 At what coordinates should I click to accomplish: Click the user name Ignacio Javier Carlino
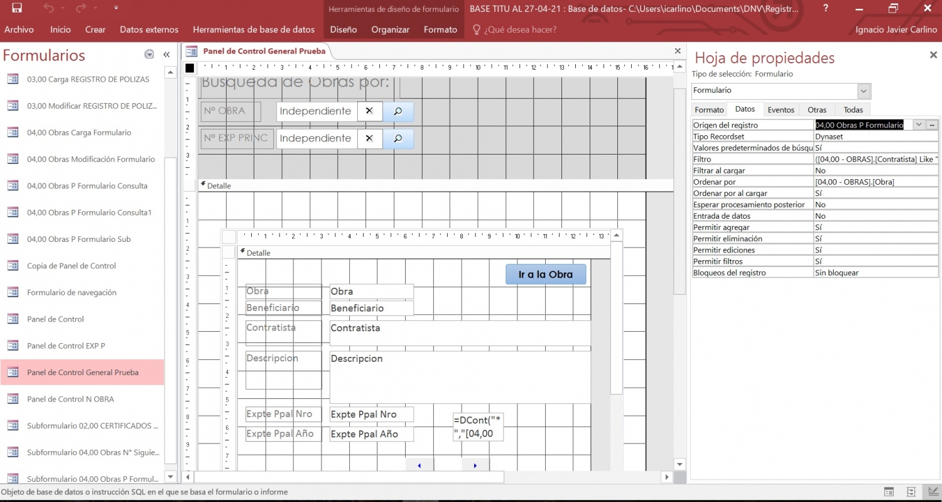(894, 30)
